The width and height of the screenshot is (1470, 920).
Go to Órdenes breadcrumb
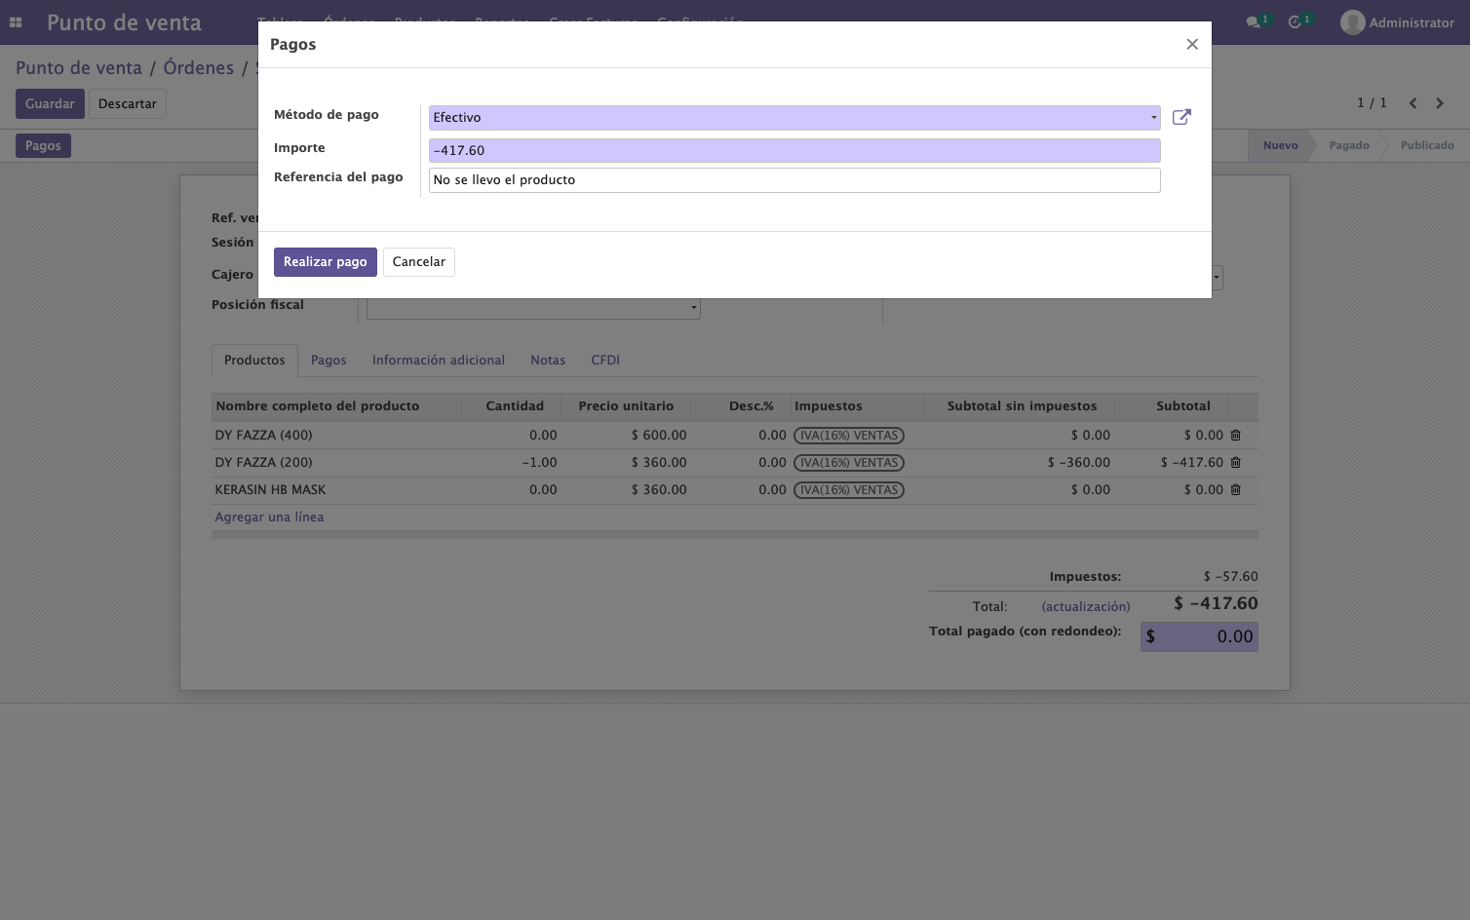pyautogui.click(x=199, y=68)
